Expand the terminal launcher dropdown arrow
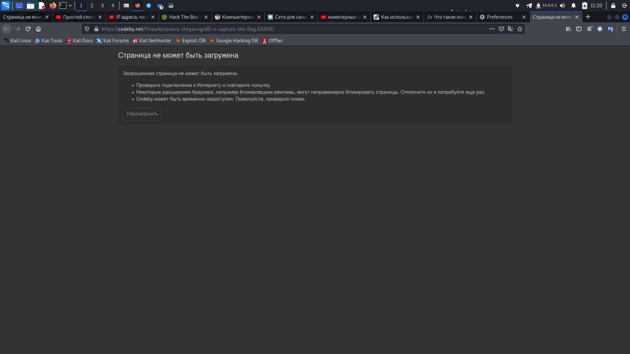630x354 pixels. (x=70, y=5)
